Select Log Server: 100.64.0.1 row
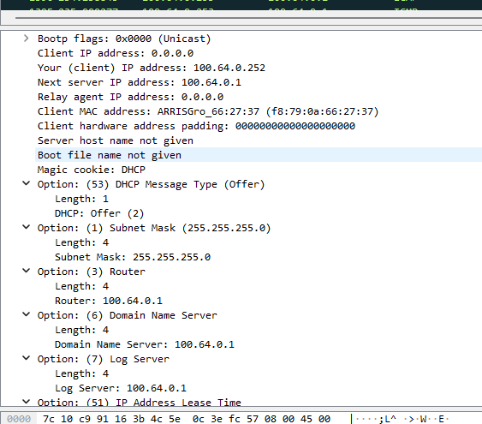The width and height of the screenshot is (482, 424). (121, 388)
